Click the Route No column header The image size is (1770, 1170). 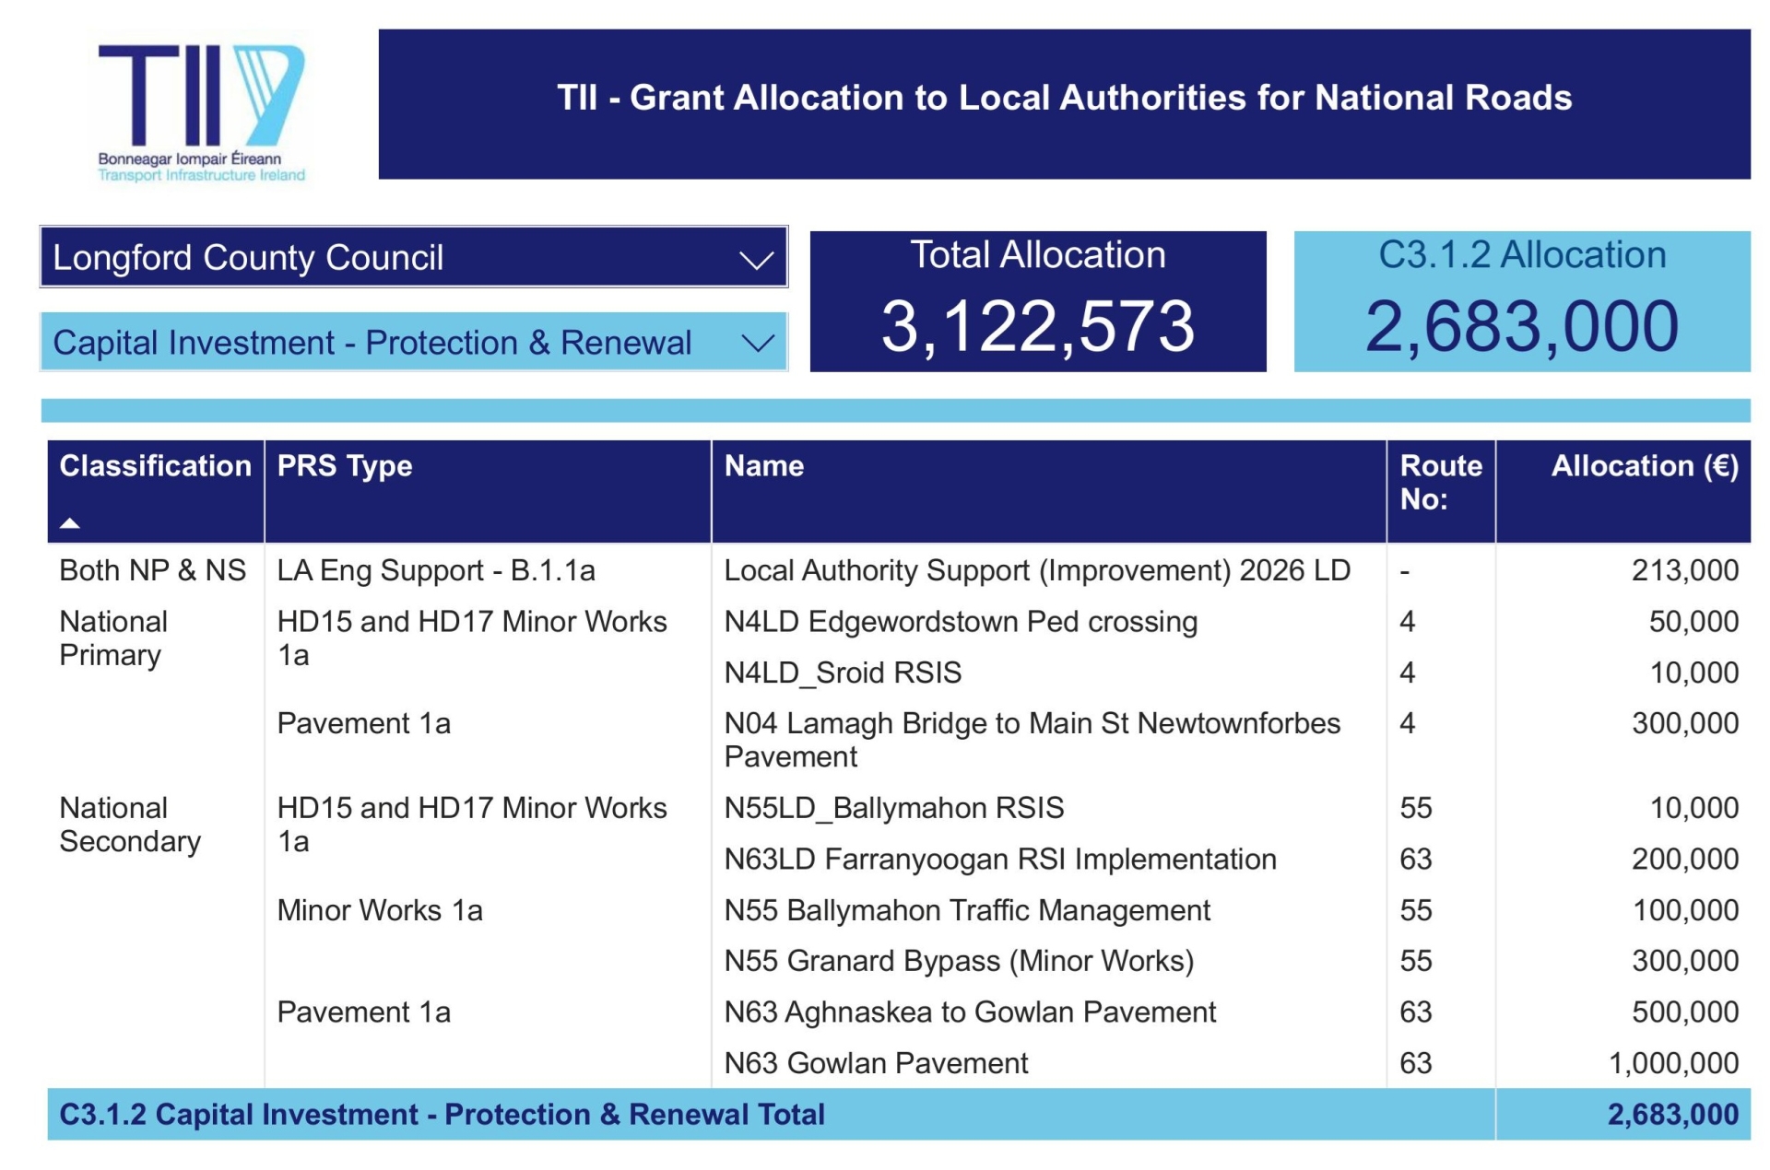coord(1440,482)
